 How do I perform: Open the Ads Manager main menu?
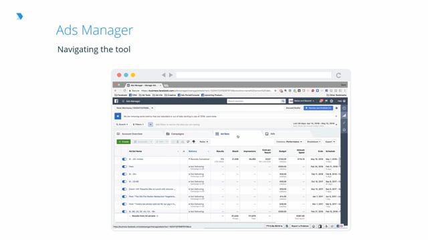[131, 101]
